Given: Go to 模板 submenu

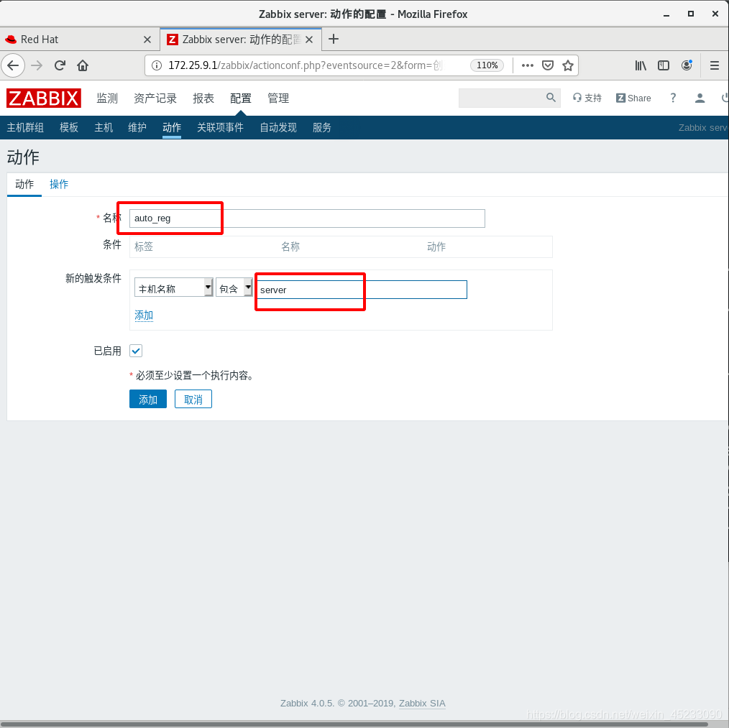Looking at the screenshot, I should coord(69,127).
